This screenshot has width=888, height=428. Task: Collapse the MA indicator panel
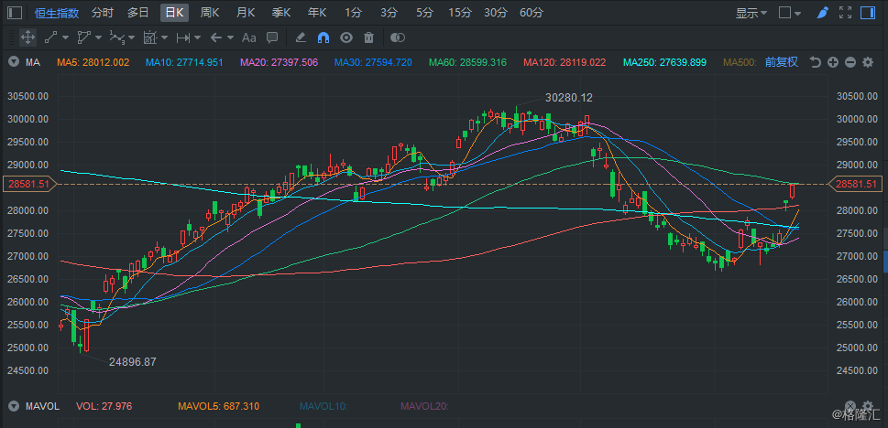click(x=14, y=62)
